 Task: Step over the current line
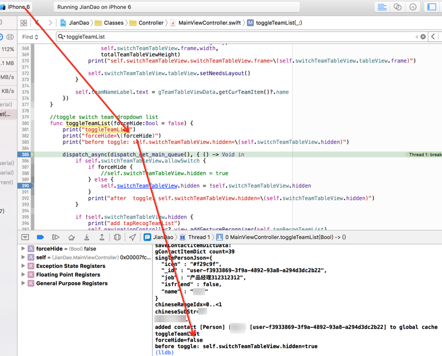(x=71, y=237)
